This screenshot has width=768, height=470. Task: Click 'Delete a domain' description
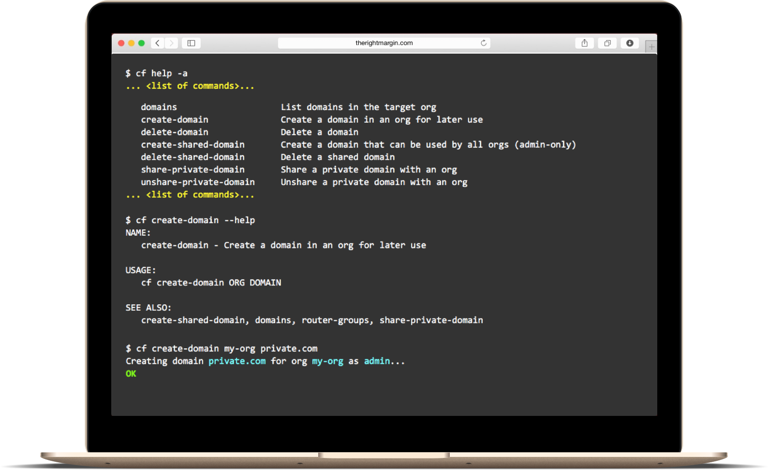tap(320, 132)
